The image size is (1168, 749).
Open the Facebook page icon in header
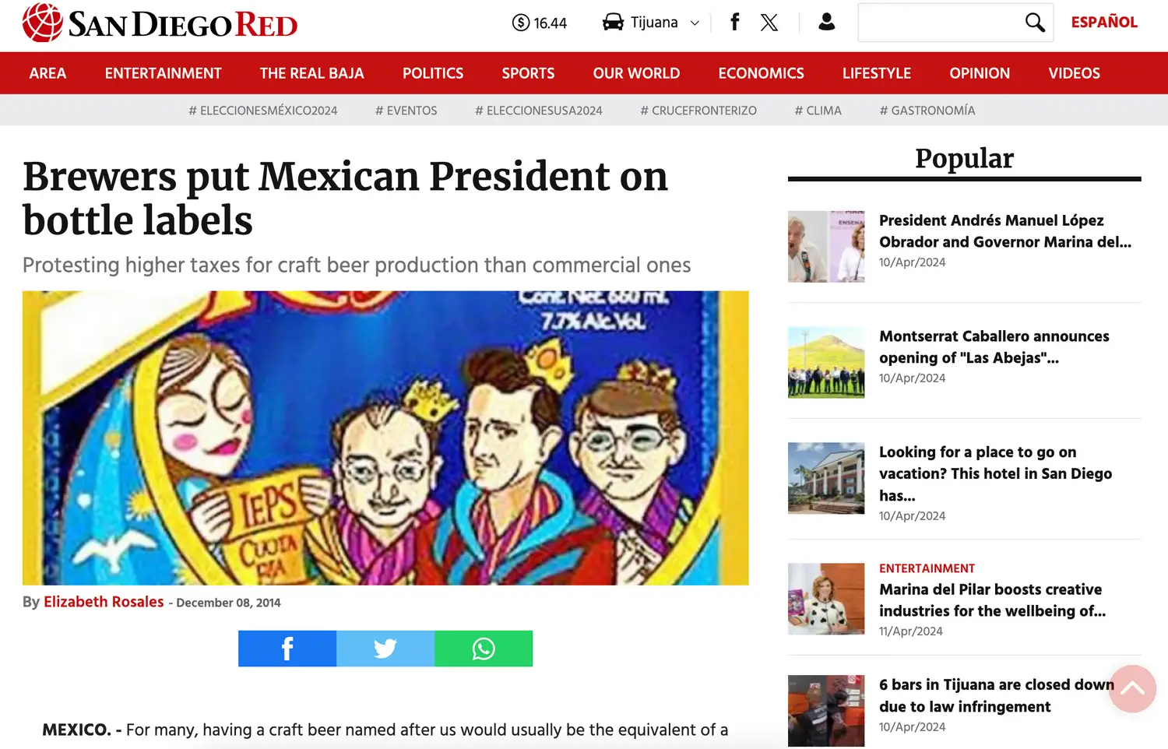734,22
